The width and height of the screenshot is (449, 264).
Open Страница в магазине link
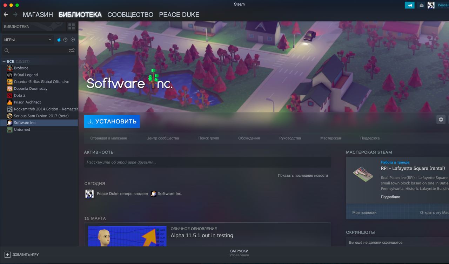(109, 138)
